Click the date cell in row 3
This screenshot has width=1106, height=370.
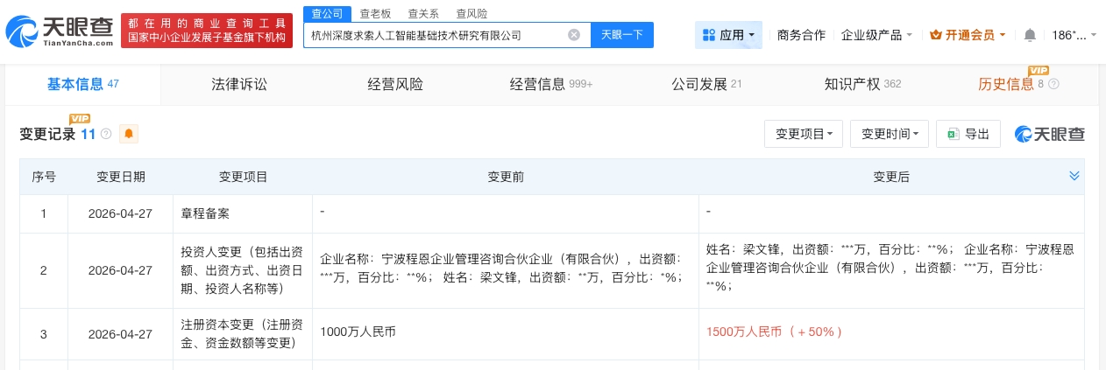coord(121,333)
